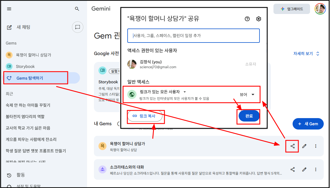The image size is (330, 188).
Task: Open 활동 activity in sidebar
Action: (x=21, y=175)
